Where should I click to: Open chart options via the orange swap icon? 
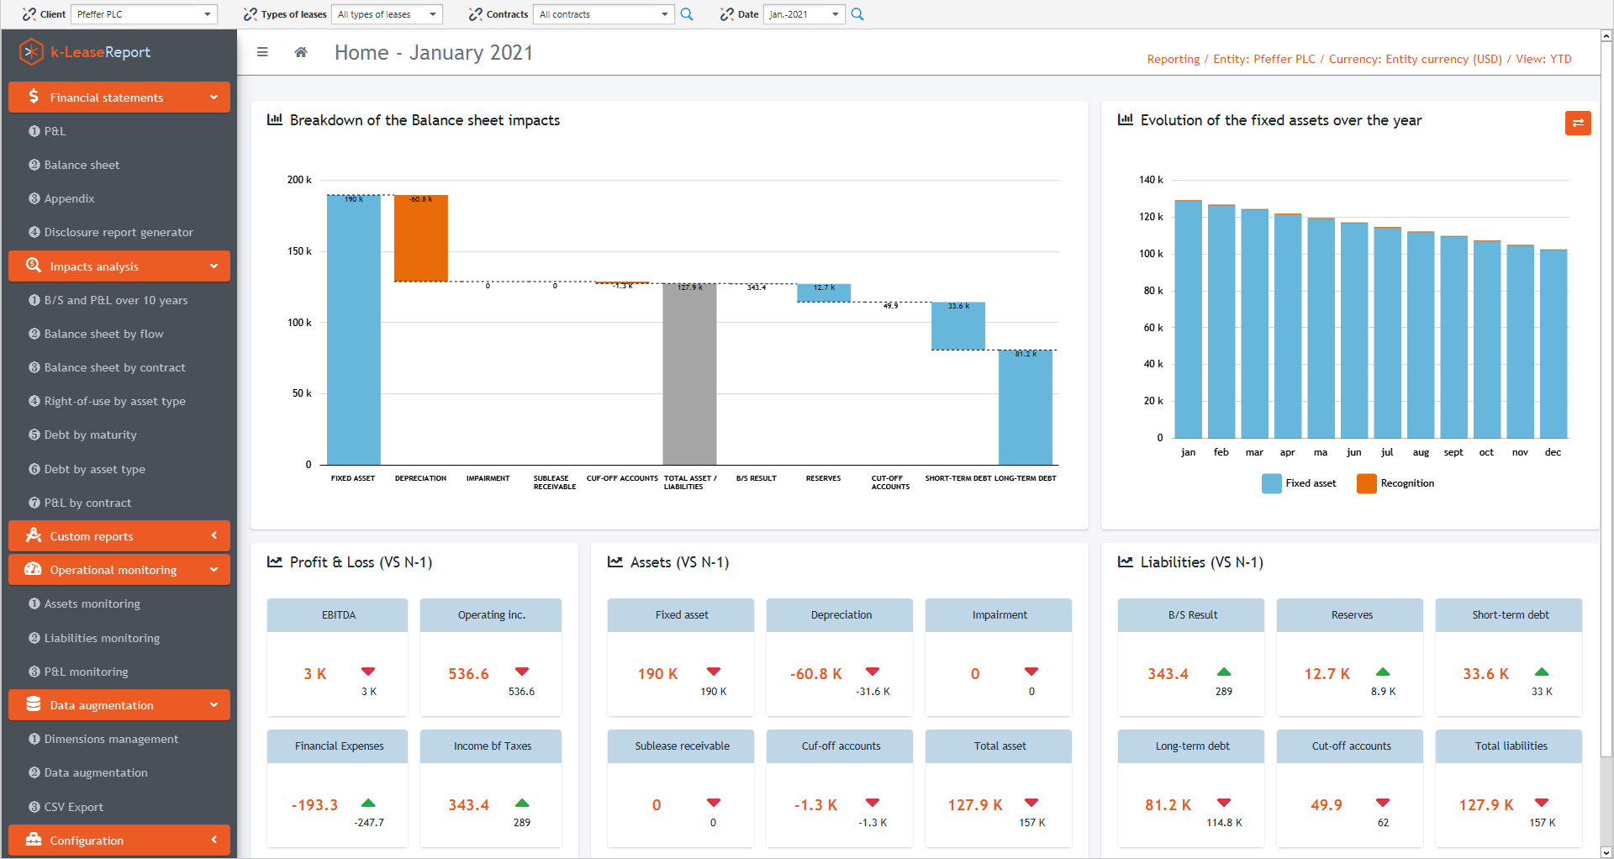(1578, 123)
